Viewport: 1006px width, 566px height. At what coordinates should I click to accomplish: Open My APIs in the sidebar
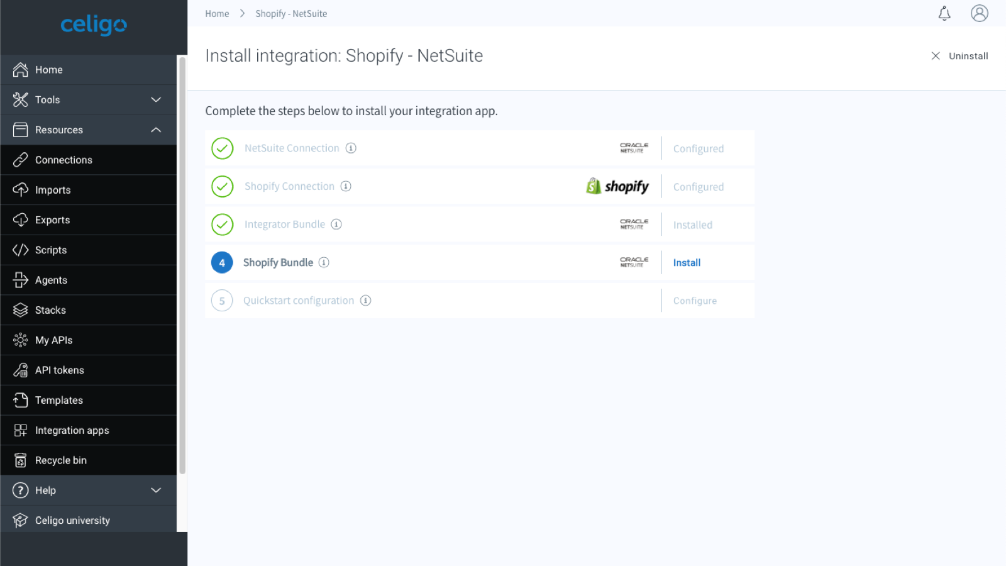point(89,340)
